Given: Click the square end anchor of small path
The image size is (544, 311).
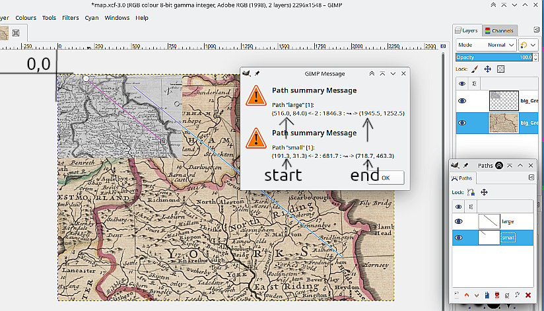Looking at the screenshot, I should click(163, 141).
